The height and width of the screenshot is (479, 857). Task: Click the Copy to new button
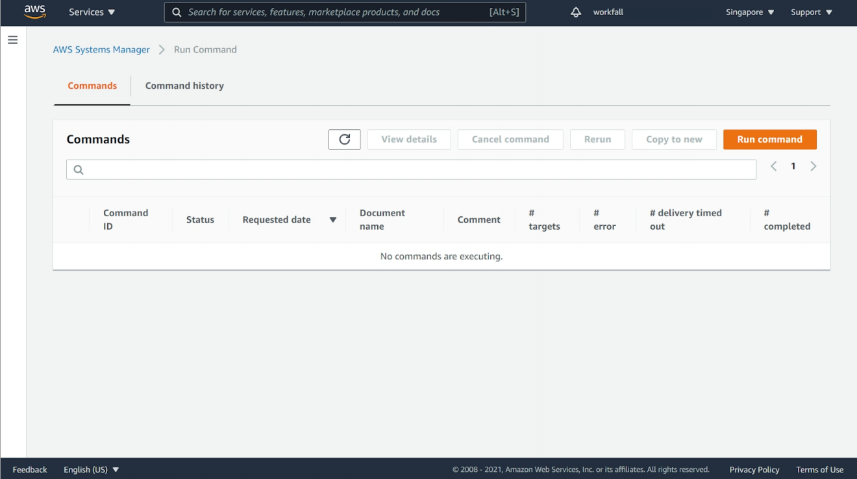pos(674,140)
